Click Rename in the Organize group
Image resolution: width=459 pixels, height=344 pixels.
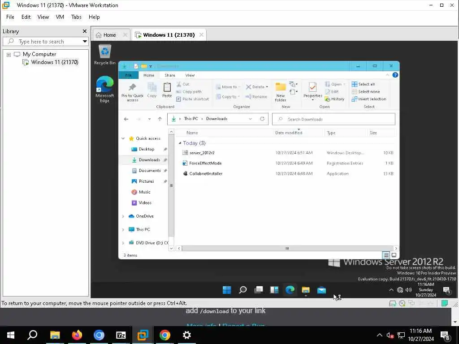[x=256, y=97]
